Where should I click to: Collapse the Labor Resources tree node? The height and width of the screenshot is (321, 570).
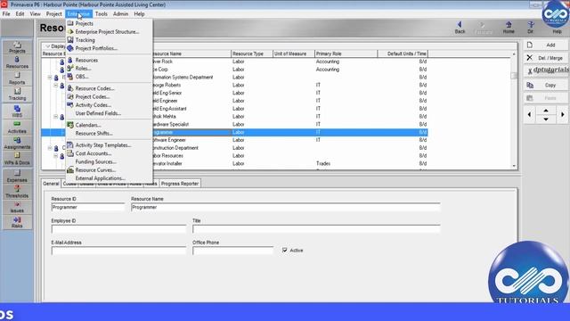55,156
